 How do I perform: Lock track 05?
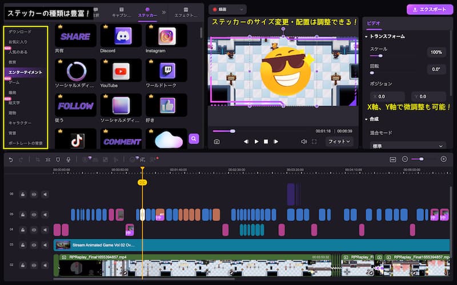click(x=23, y=215)
